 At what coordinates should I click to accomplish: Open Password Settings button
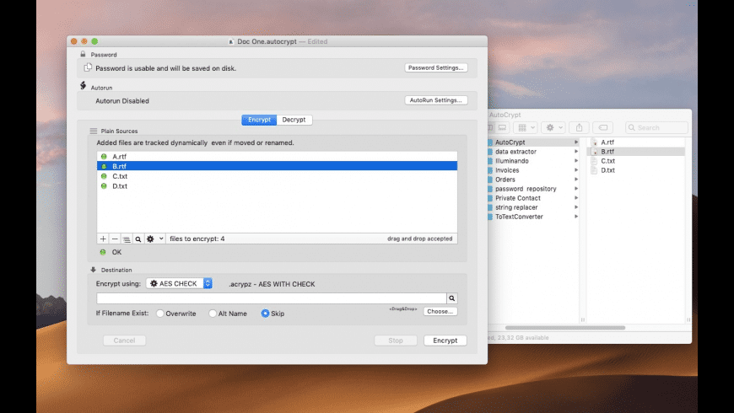coord(436,67)
